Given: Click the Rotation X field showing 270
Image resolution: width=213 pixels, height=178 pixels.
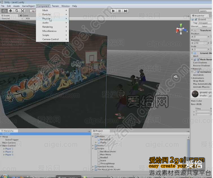Looking at the screenshot, I should coord(200,43).
